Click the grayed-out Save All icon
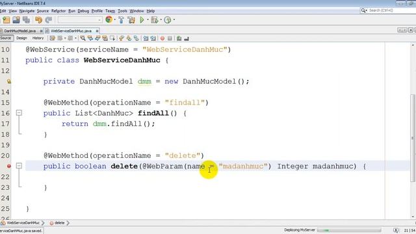Viewport: 416px width, 234px height. (26, 20)
